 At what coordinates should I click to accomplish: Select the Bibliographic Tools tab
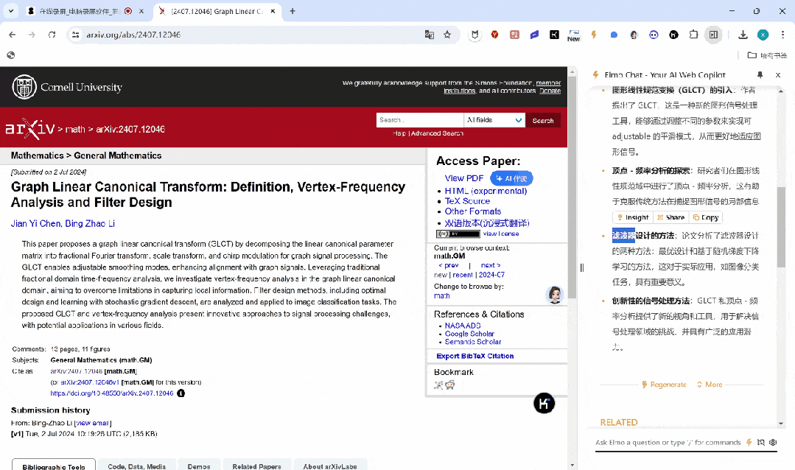[x=54, y=466]
